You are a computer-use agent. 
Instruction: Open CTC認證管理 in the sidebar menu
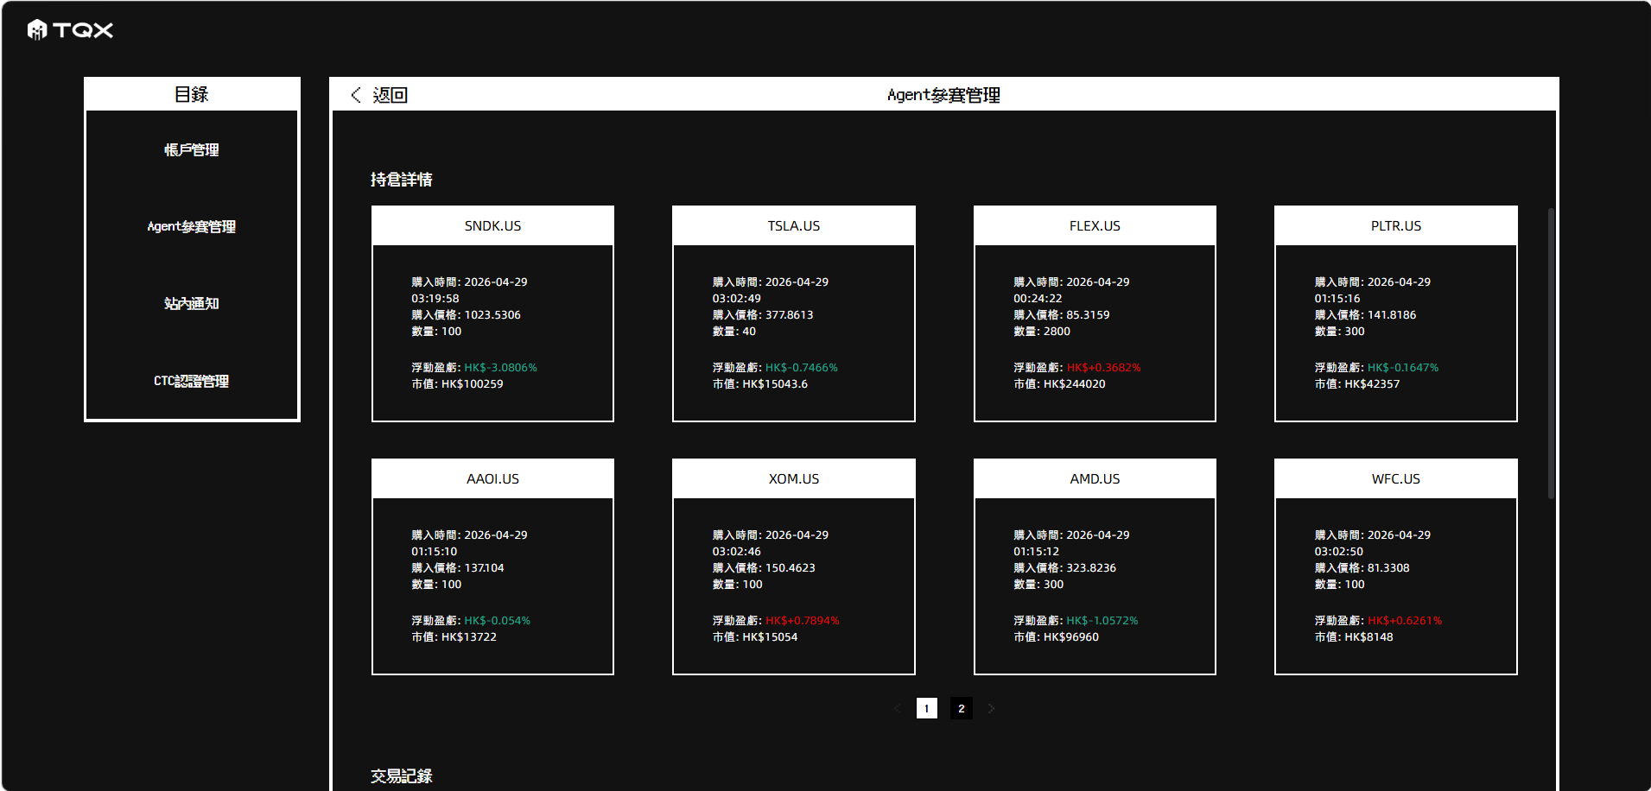point(192,381)
